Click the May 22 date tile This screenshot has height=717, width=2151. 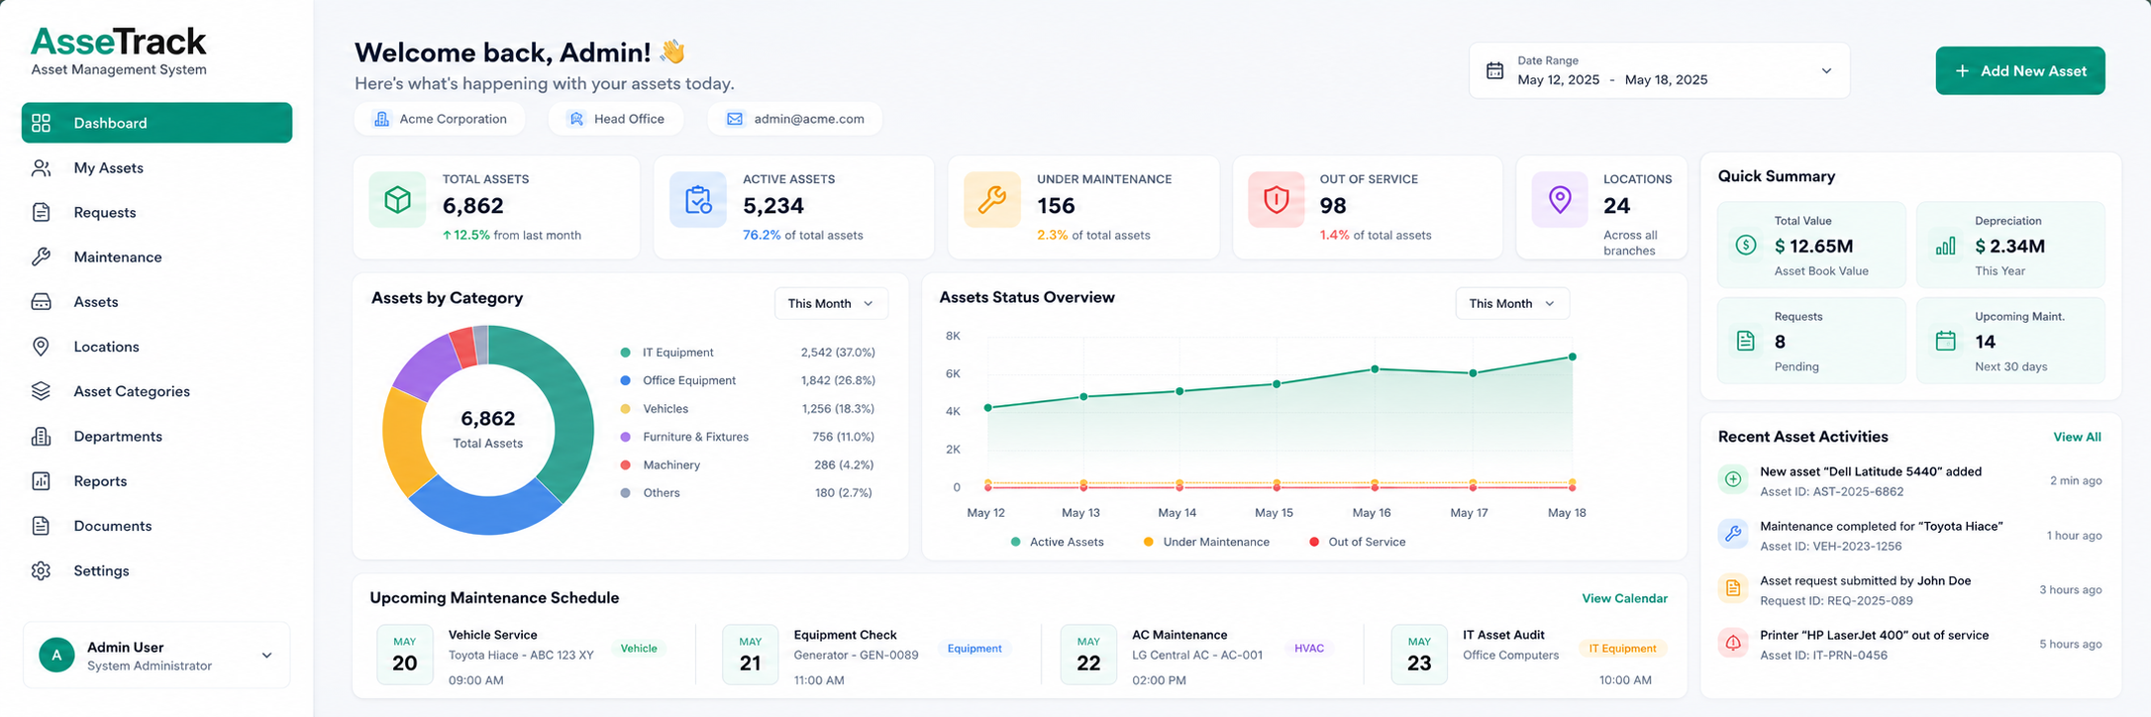[x=1088, y=655]
